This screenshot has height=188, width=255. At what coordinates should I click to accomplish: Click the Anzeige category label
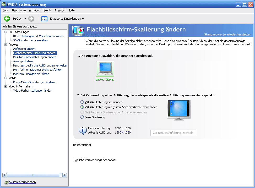click(x=14, y=45)
